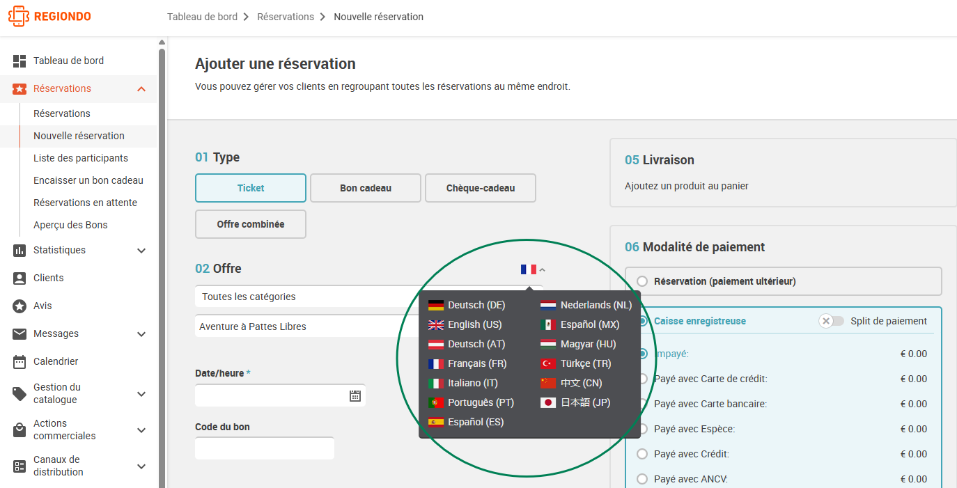Viewport: 957px width, 488px height.
Task: Click the Code du bon input field
Action: 265,448
